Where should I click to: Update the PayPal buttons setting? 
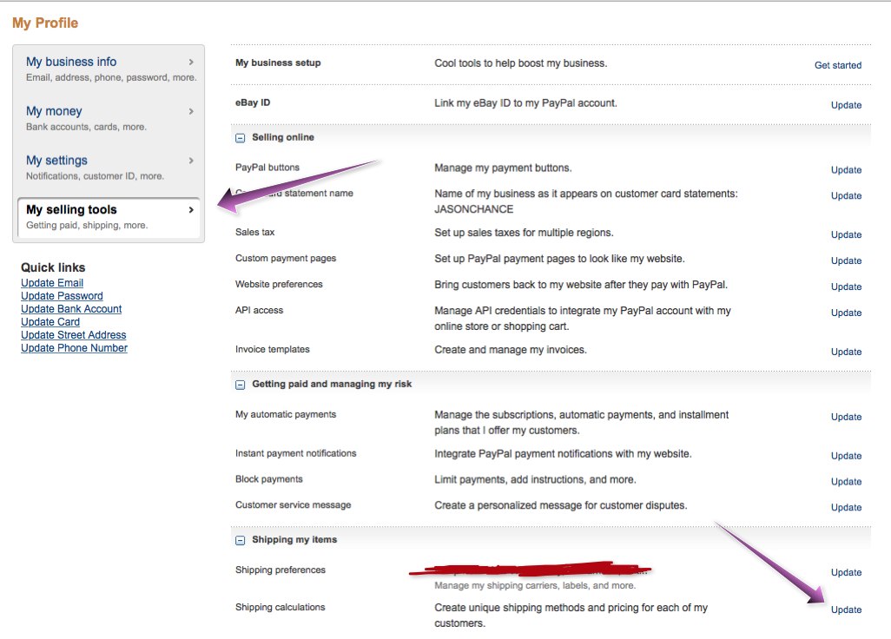pos(847,170)
